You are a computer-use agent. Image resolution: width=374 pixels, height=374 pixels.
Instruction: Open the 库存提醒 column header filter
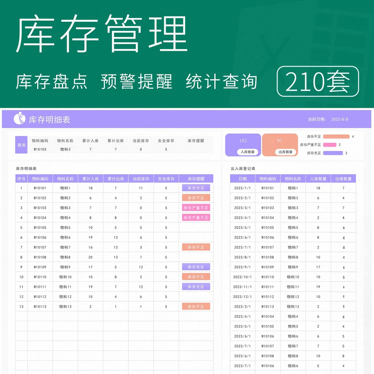196,178
